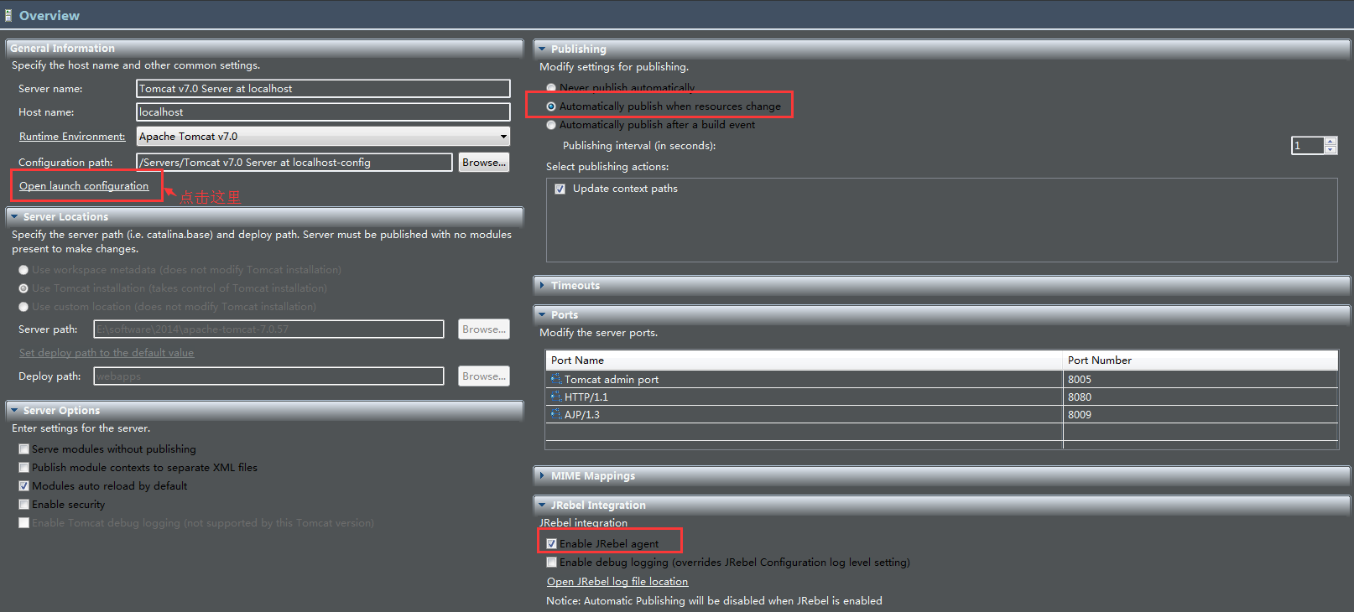Screen dimensions: 1354x612
Task: Click Browse next to Configuration path
Action: pyautogui.click(x=484, y=163)
